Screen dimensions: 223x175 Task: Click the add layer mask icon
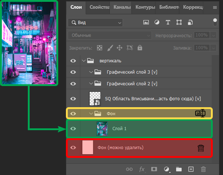pos(154,169)
